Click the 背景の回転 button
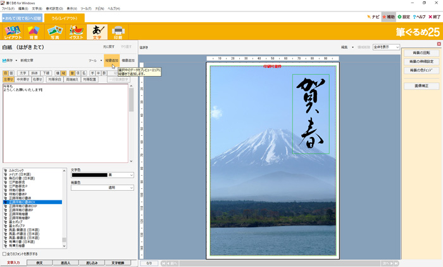The width and height of the screenshot is (443, 267). tap(421, 53)
